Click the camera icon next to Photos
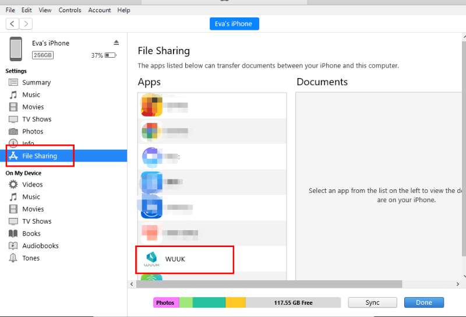Image resolution: width=466 pixels, height=317 pixels. pyautogui.click(x=13, y=131)
